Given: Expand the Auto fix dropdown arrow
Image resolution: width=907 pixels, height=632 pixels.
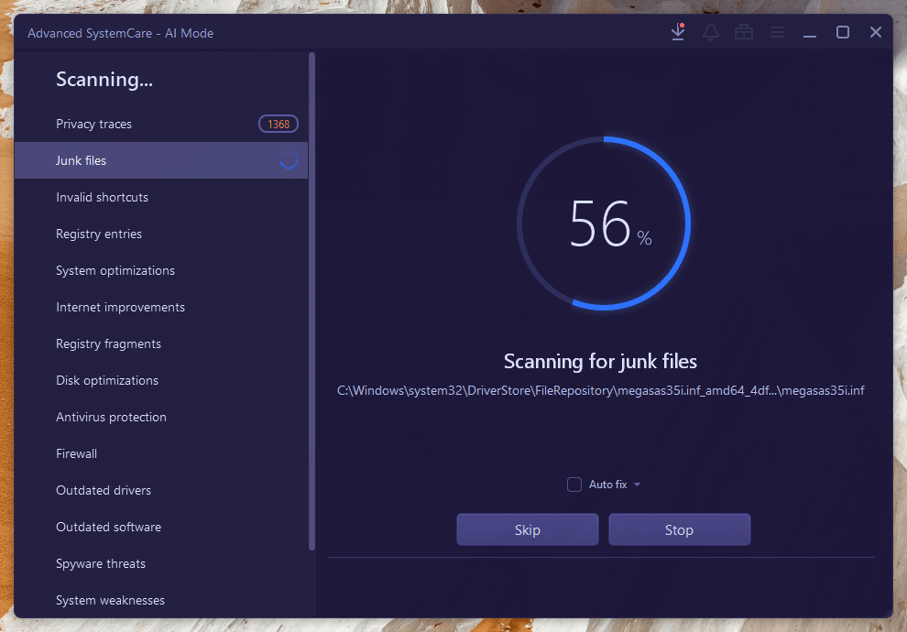Looking at the screenshot, I should 637,485.
